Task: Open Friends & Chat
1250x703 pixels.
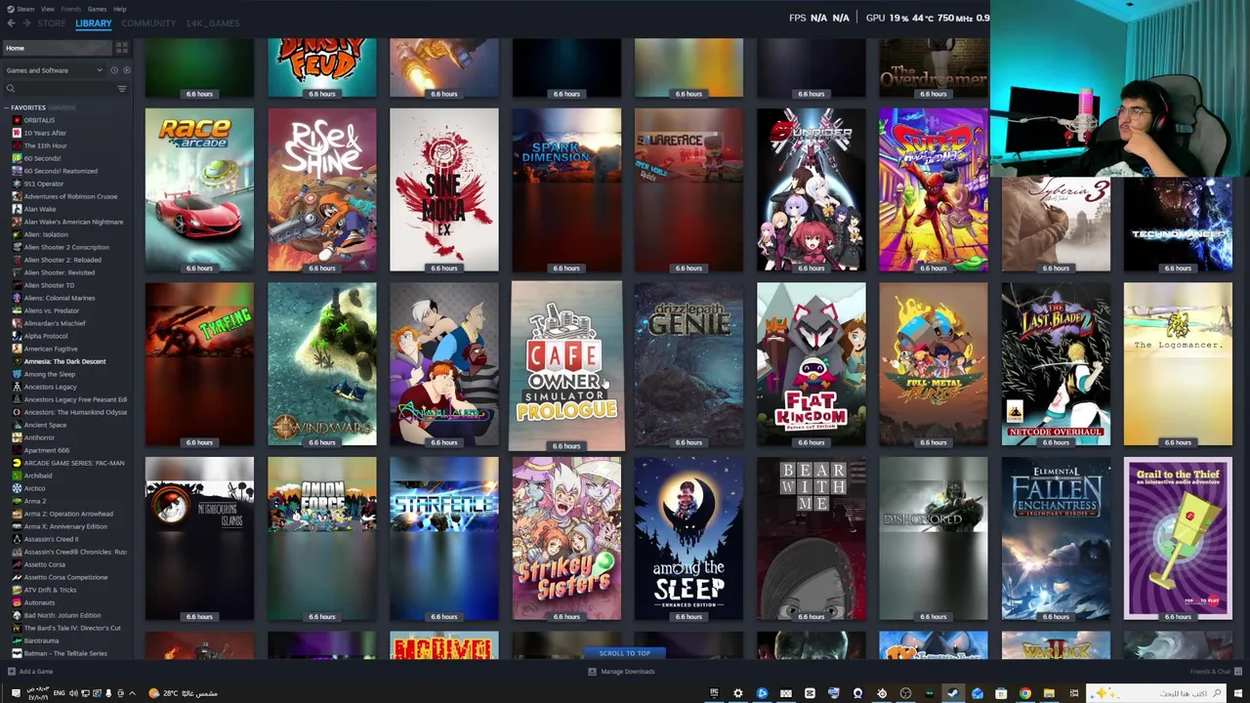Action: (1211, 672)
